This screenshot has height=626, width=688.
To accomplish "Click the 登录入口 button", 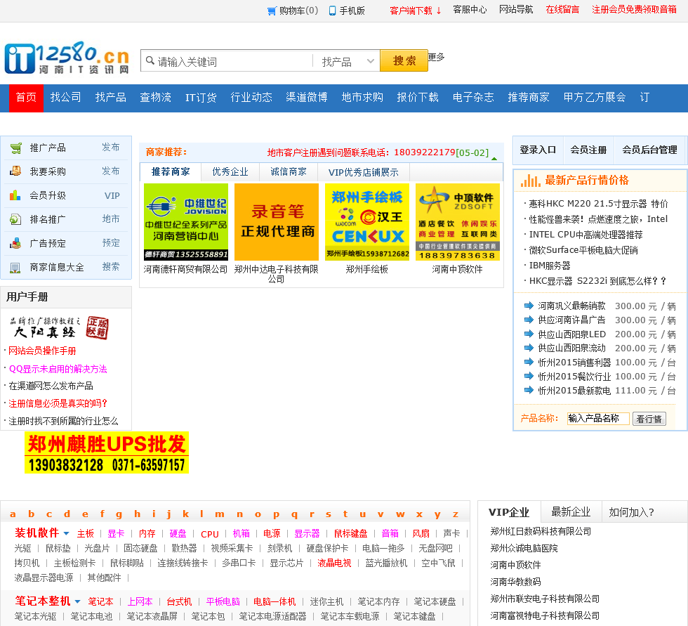I will (x=538, y=150).
